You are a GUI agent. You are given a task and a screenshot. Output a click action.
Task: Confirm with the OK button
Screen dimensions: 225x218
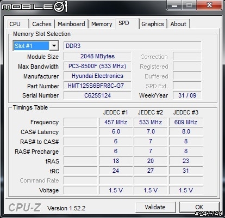pos(199,207)
